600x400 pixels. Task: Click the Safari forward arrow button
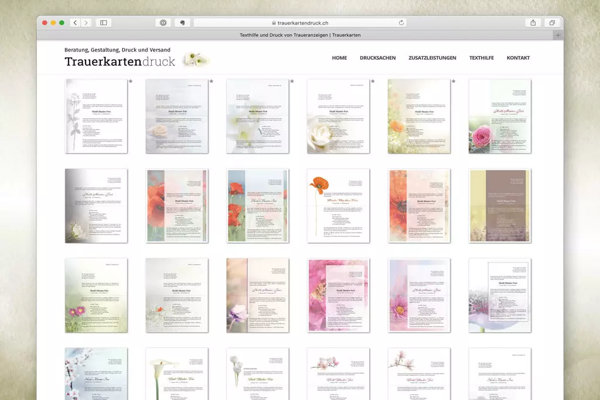tap(86, 23)
